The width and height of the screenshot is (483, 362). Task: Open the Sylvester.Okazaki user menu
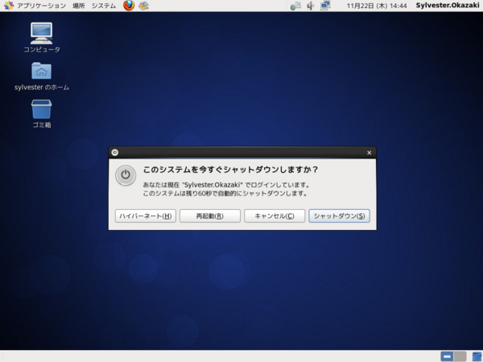(x=448, y=6)
